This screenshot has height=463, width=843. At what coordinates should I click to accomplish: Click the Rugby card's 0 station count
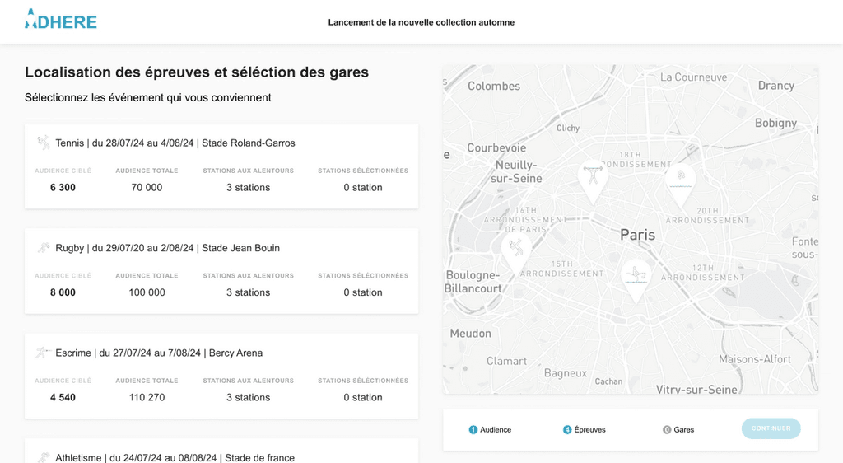[363, 292]
